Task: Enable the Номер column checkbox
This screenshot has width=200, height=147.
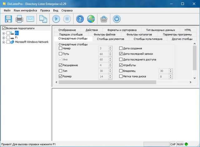Action: pos(61,48)
